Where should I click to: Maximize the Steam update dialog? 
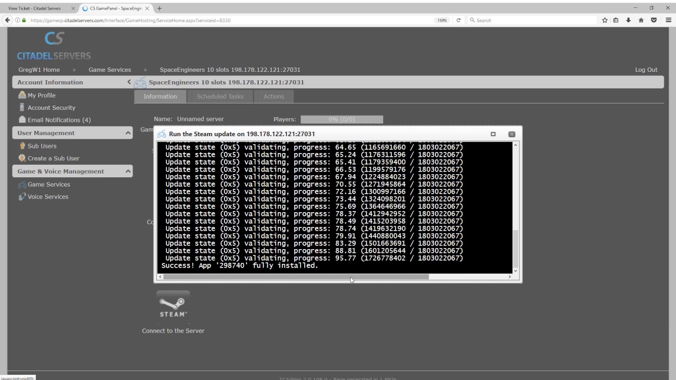pyautogui.click(x=493, y=134)
